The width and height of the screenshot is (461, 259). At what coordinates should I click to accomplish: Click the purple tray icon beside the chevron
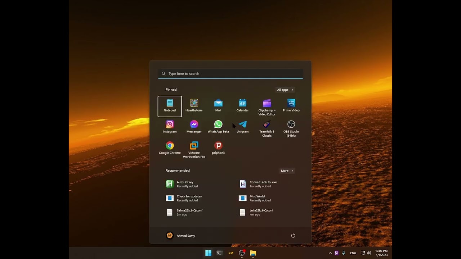337,253
